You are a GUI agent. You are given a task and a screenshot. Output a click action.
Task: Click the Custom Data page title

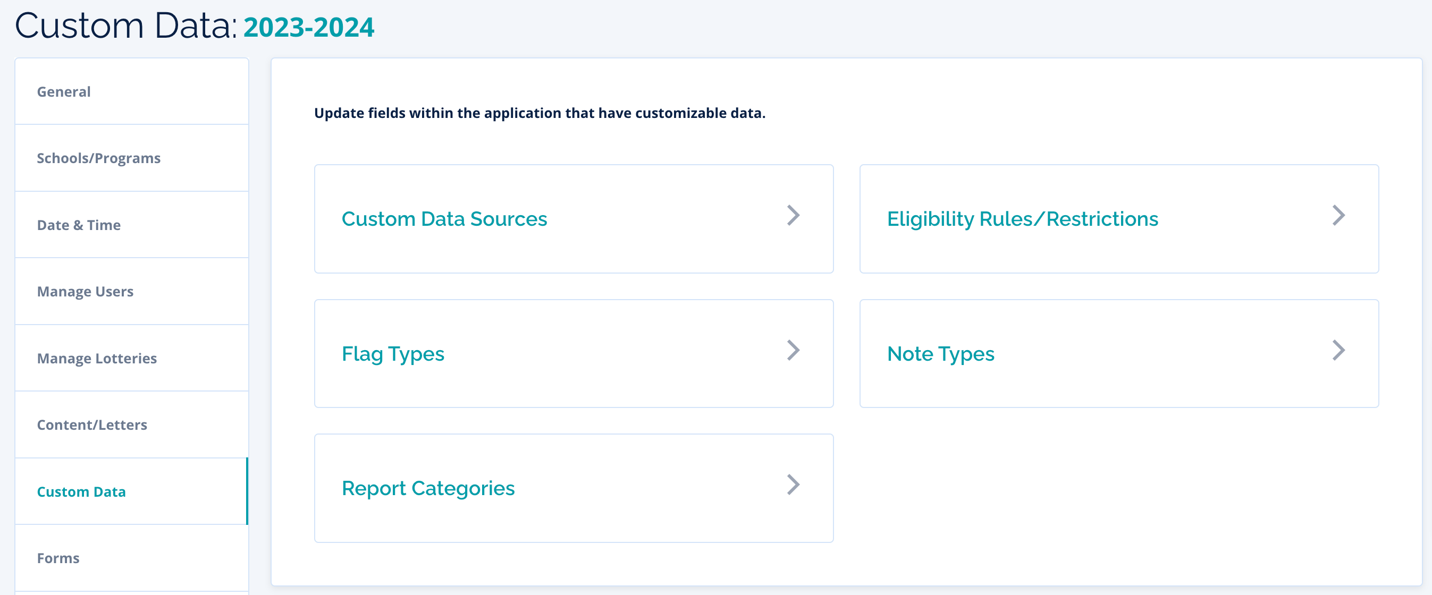(125, 25)
